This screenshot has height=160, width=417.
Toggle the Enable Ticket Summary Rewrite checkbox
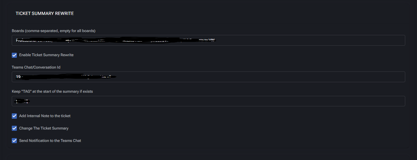coord(14,55)
